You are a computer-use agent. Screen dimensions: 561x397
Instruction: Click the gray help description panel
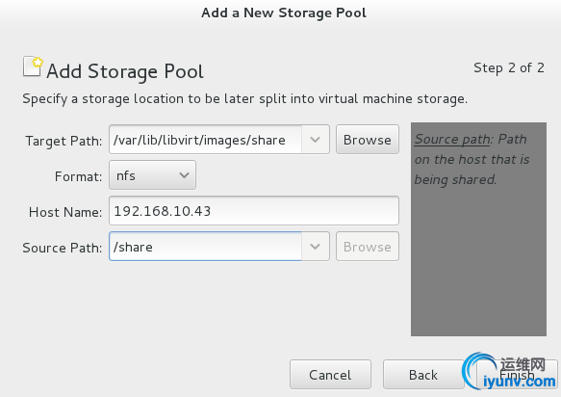[x=478, y=229]
